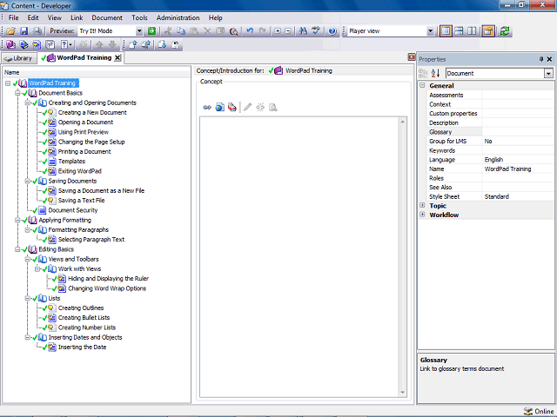Select the Inserting the Date topic
Image resolution: width=557 pixels, height=417 pixels.
[x=82, y=347]
